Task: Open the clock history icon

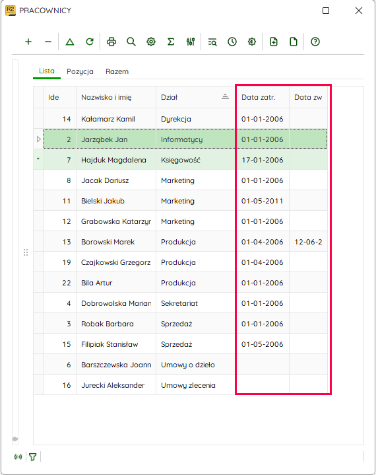Action: 232,42
